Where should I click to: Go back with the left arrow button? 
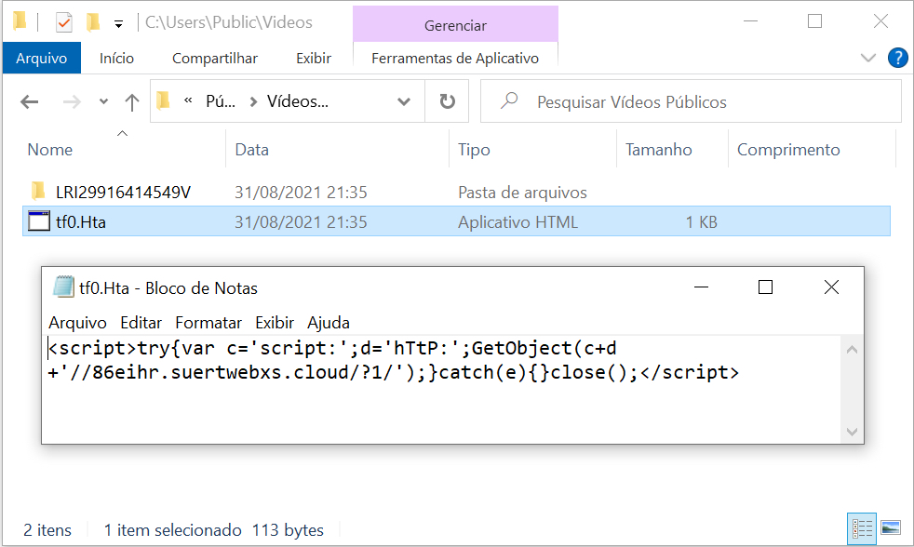pyautogui.click(x=29, y=102)
